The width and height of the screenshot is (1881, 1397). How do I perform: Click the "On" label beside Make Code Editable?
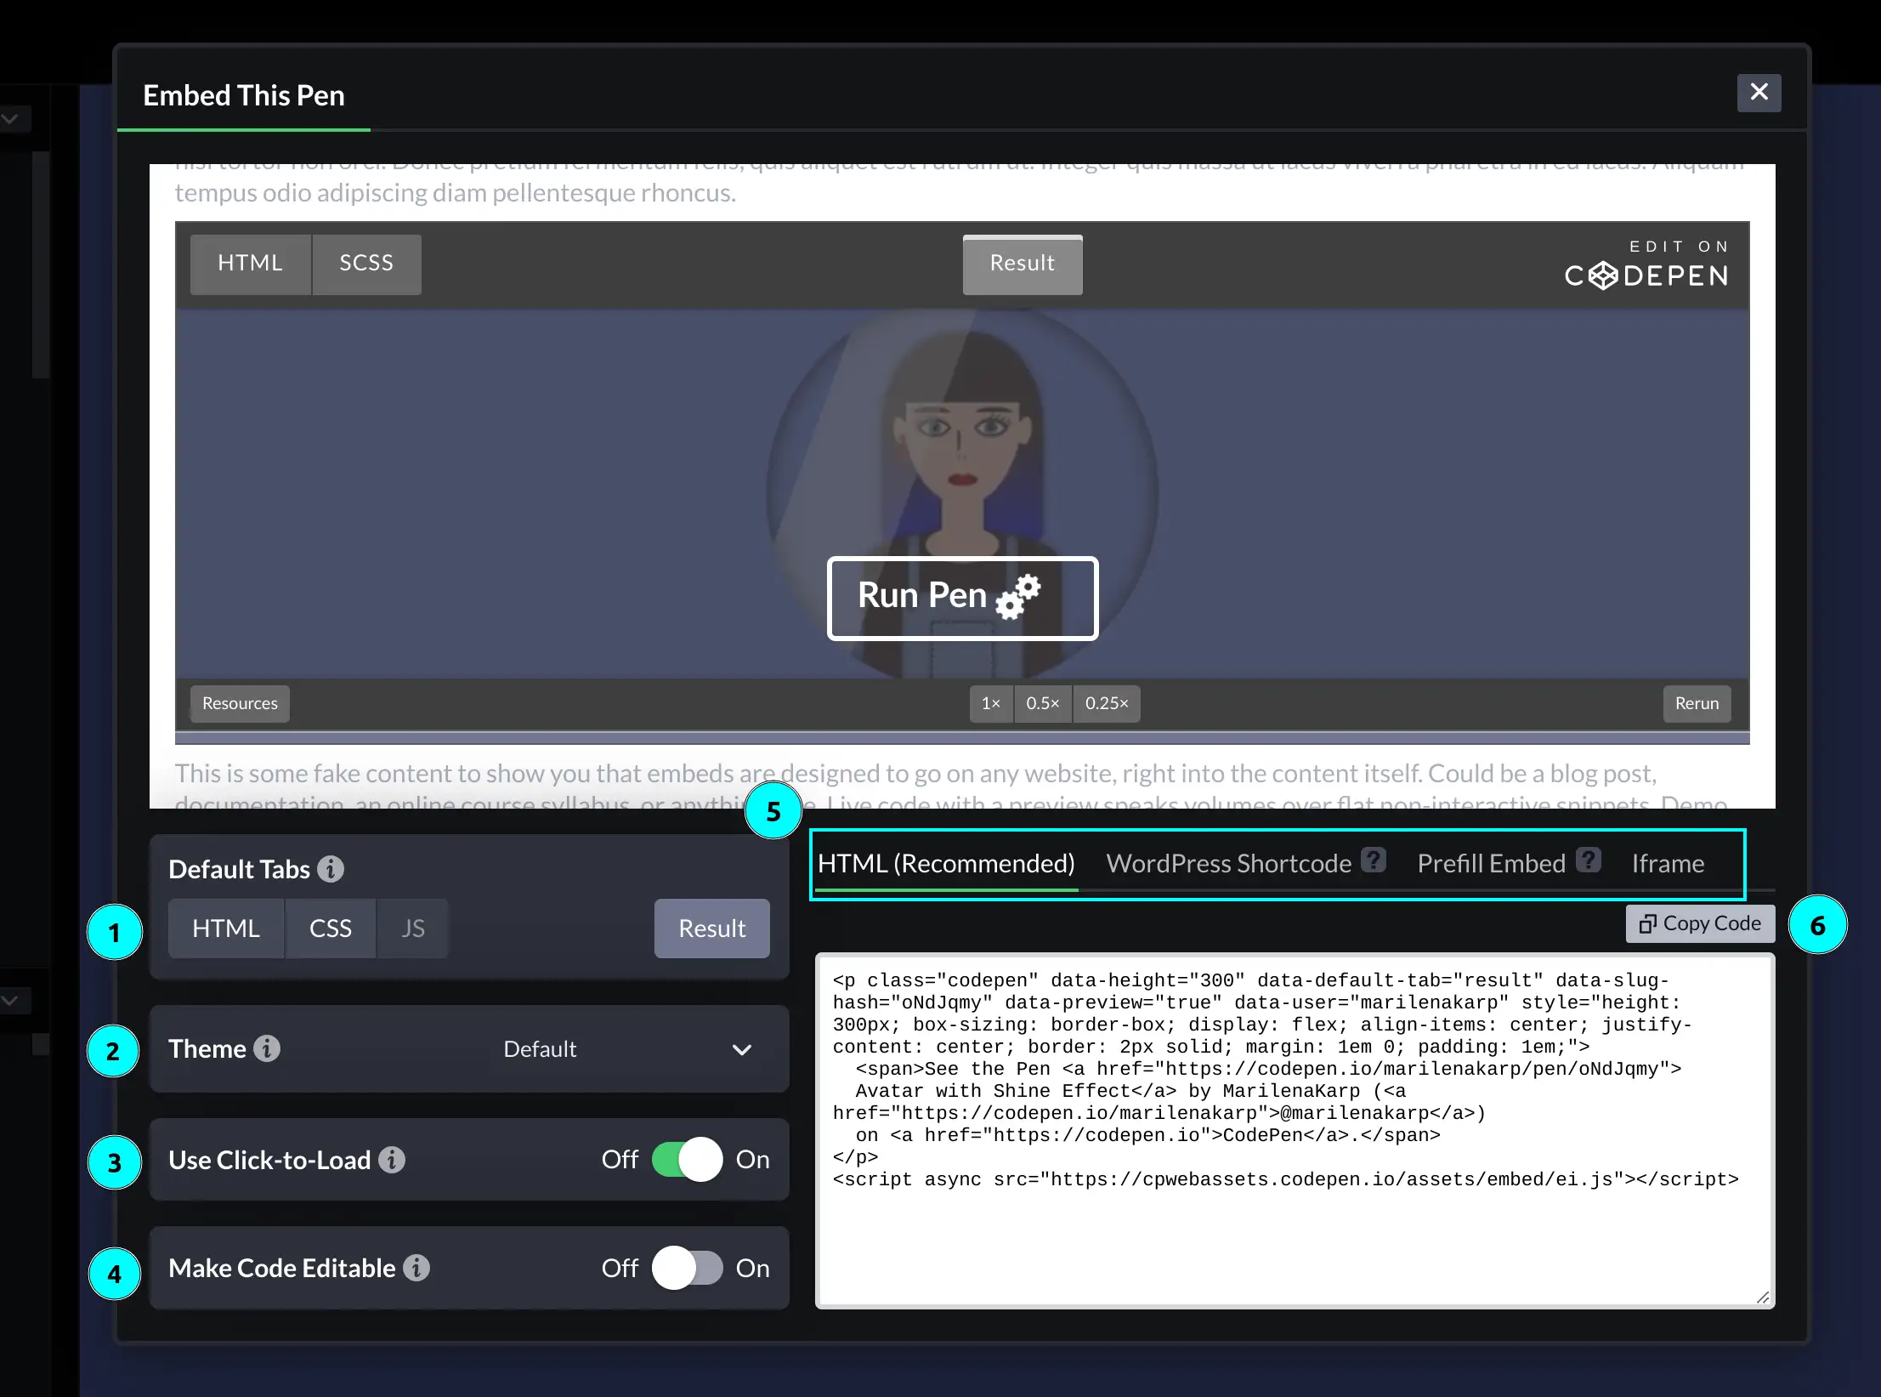[x=753, y=1268]
